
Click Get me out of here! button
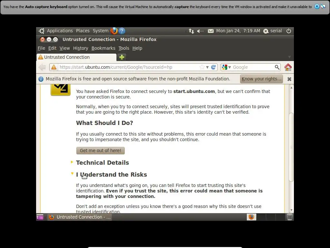[x=101, y=150]
